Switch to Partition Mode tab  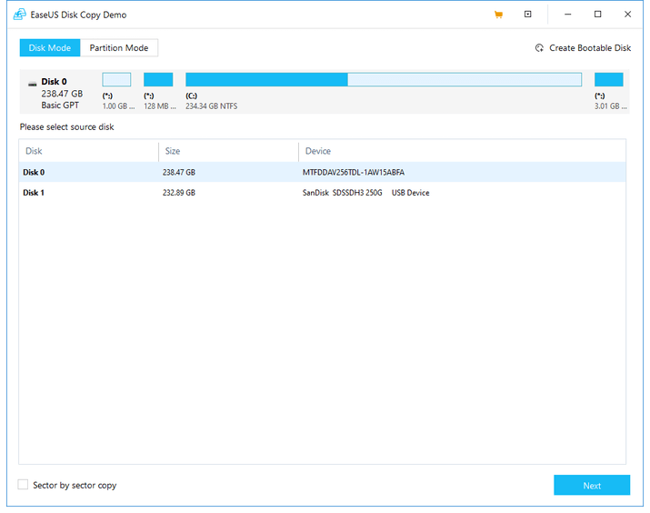tap(119, 48)
